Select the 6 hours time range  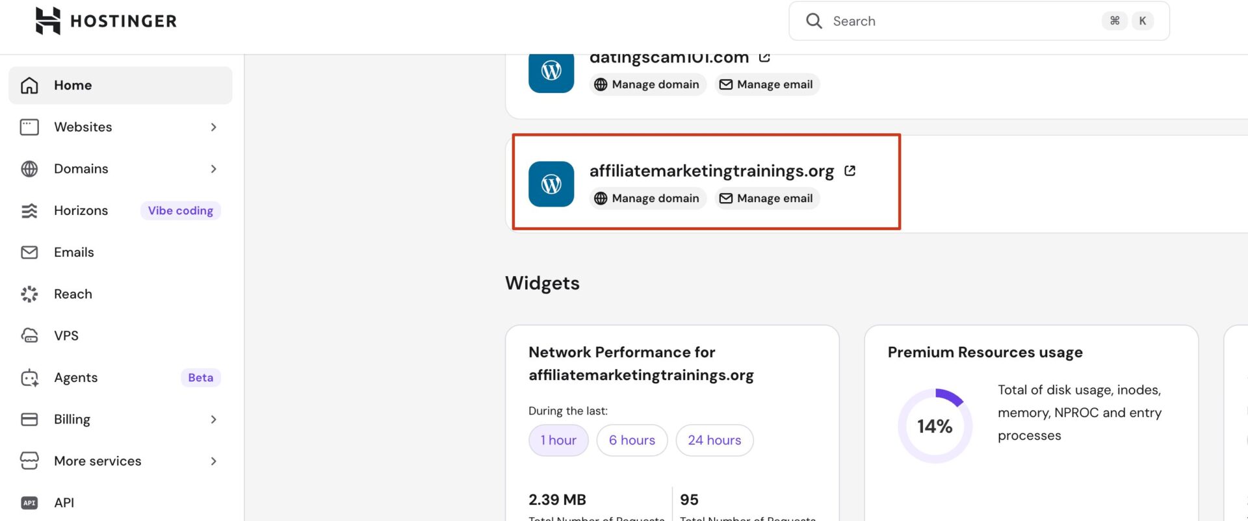[x=632, y=440]
